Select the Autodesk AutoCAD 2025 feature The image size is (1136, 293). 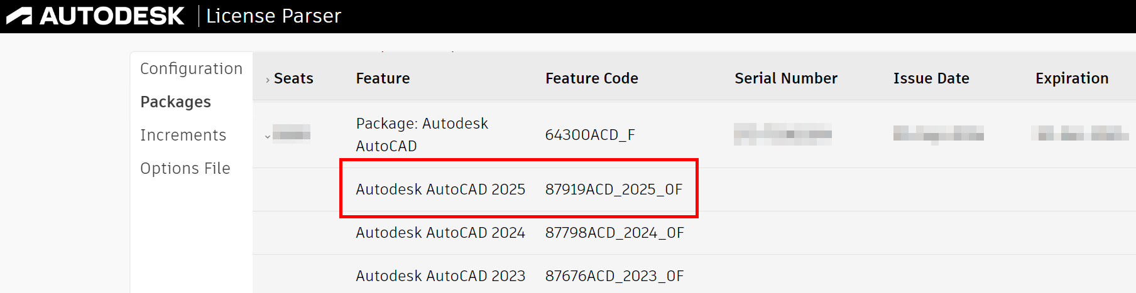(440, 189)
